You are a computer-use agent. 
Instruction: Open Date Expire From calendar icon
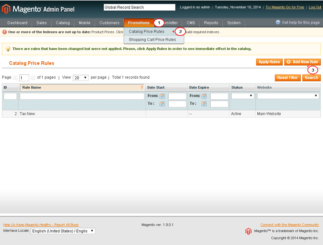204,96
